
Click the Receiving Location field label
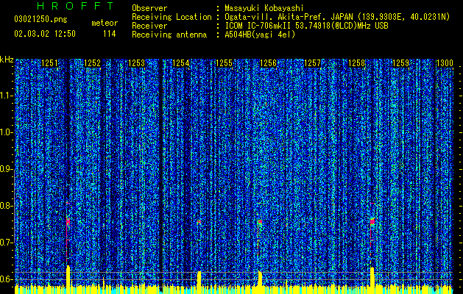tap(172, 17)
